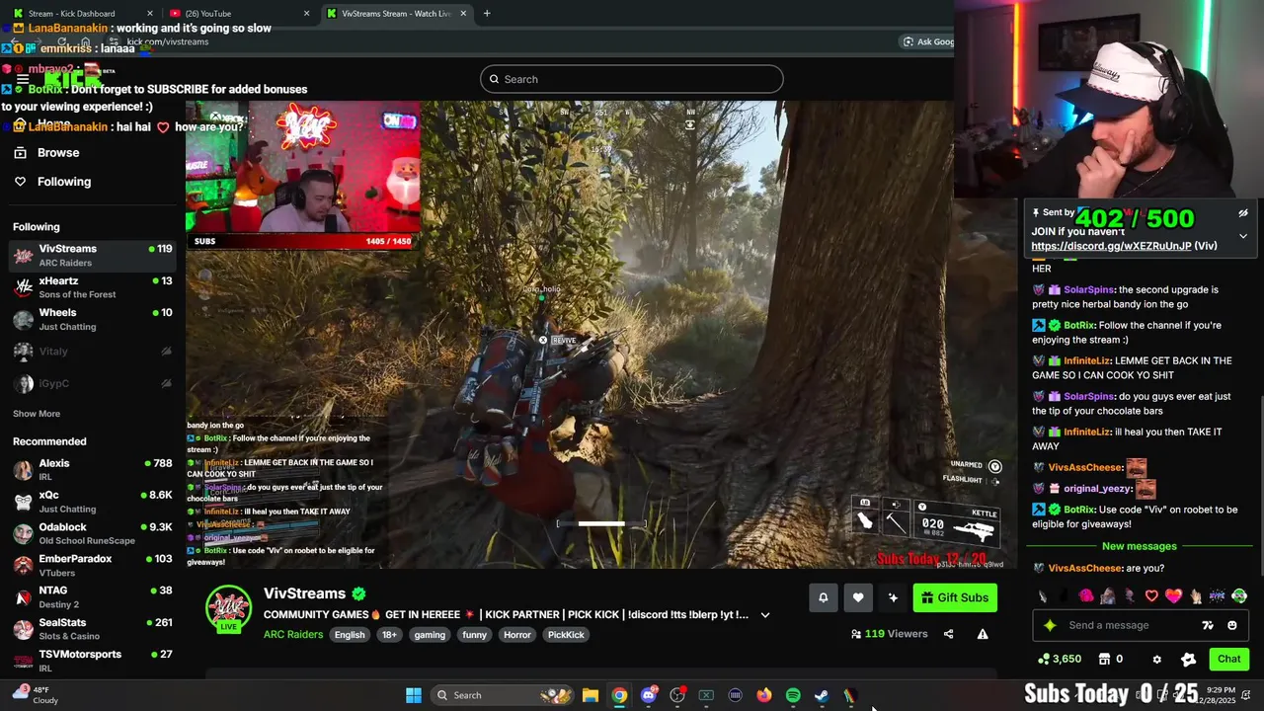
Task: Select the HYPE quick emote
Action: pos(1217,596)
